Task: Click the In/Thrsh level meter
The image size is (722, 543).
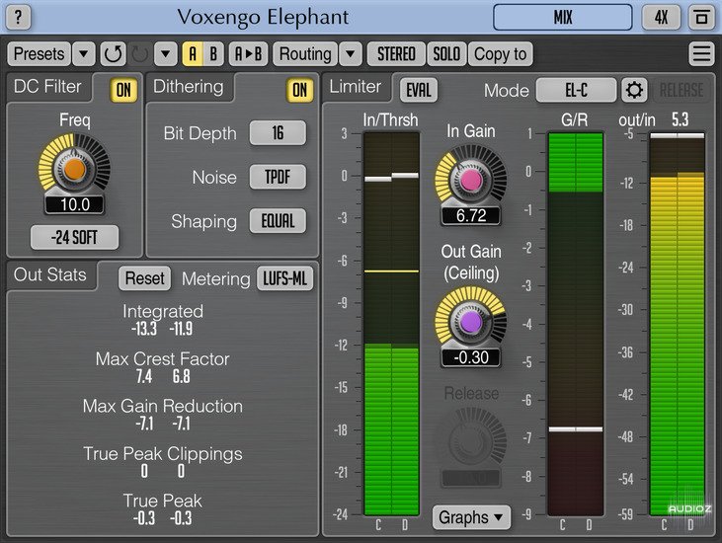Action: coord(391,324)
